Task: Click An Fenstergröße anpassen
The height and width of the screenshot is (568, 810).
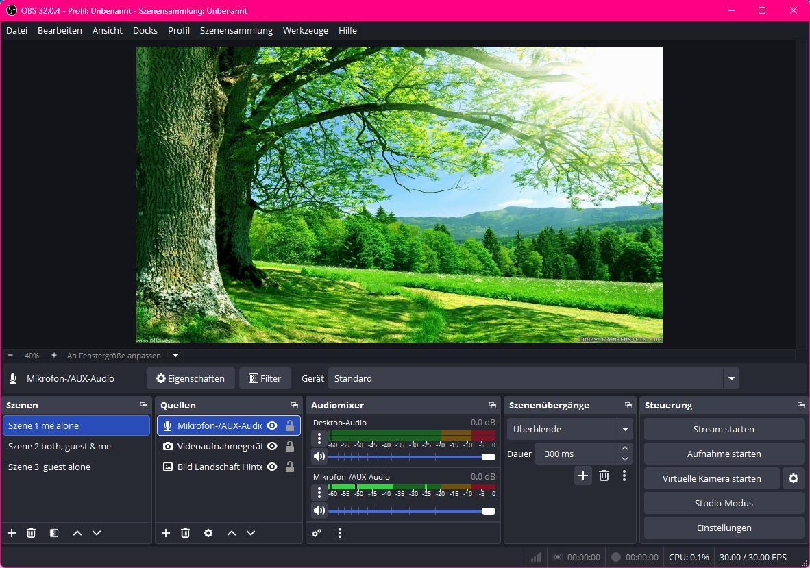Action: (114, 356)
